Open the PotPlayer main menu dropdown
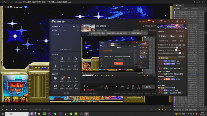 pyautogui.click(x=5, y=2)
